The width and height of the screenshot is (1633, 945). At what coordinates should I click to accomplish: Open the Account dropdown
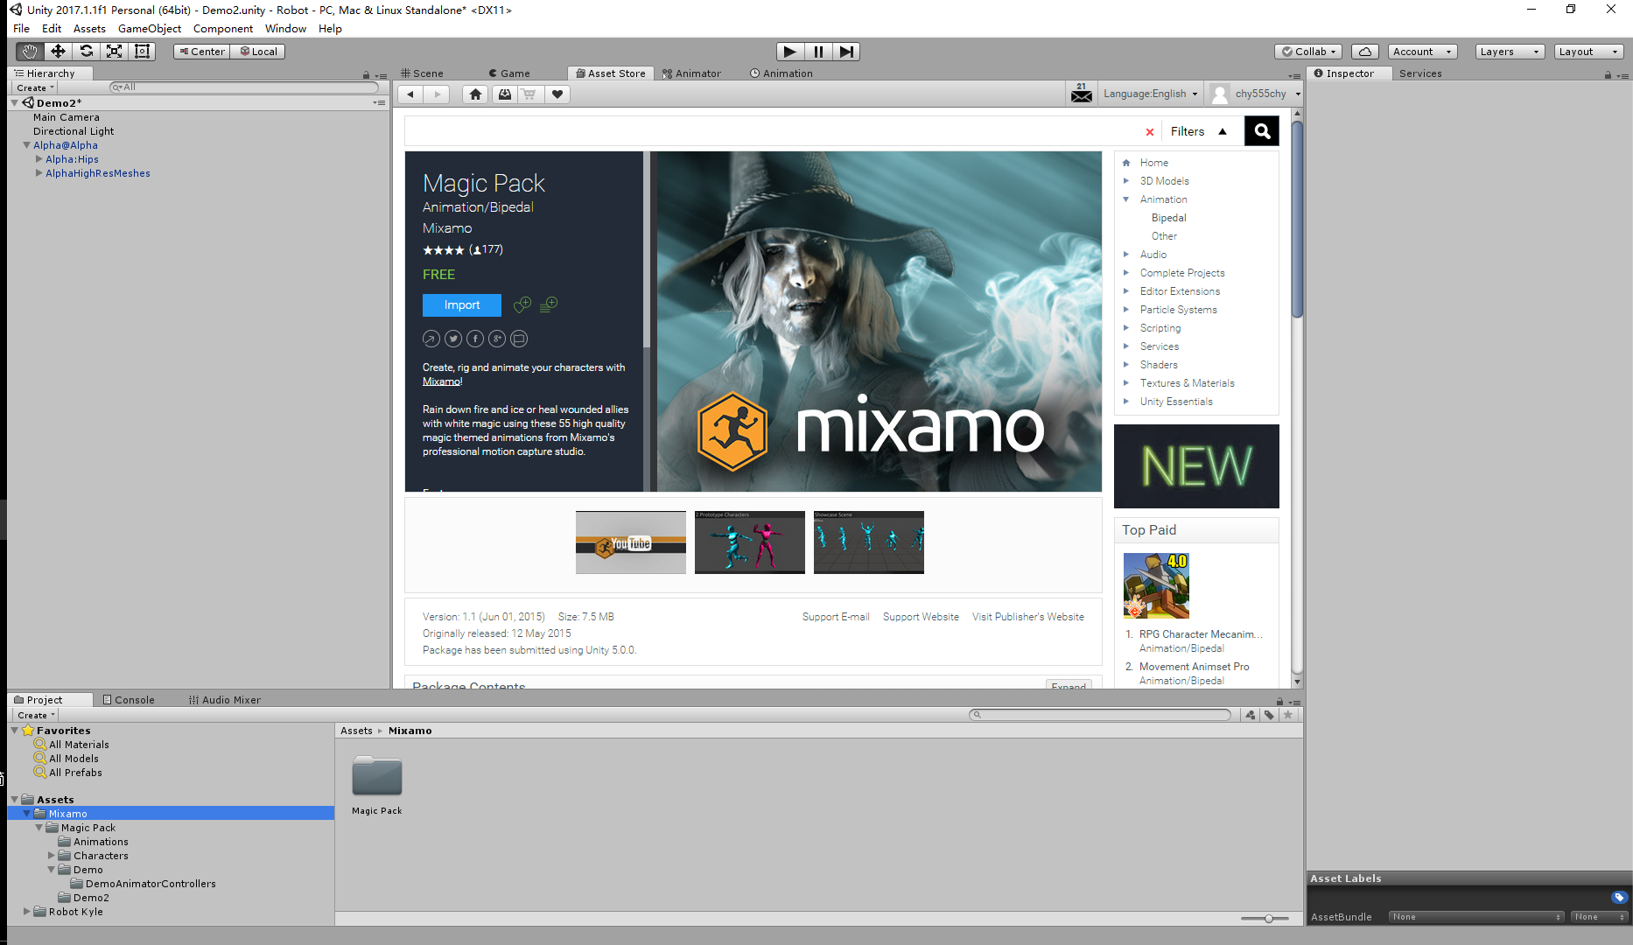pos(1422,52)
